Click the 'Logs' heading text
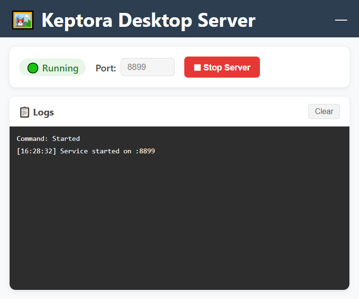Screen dimensions: 359x299 44,113
